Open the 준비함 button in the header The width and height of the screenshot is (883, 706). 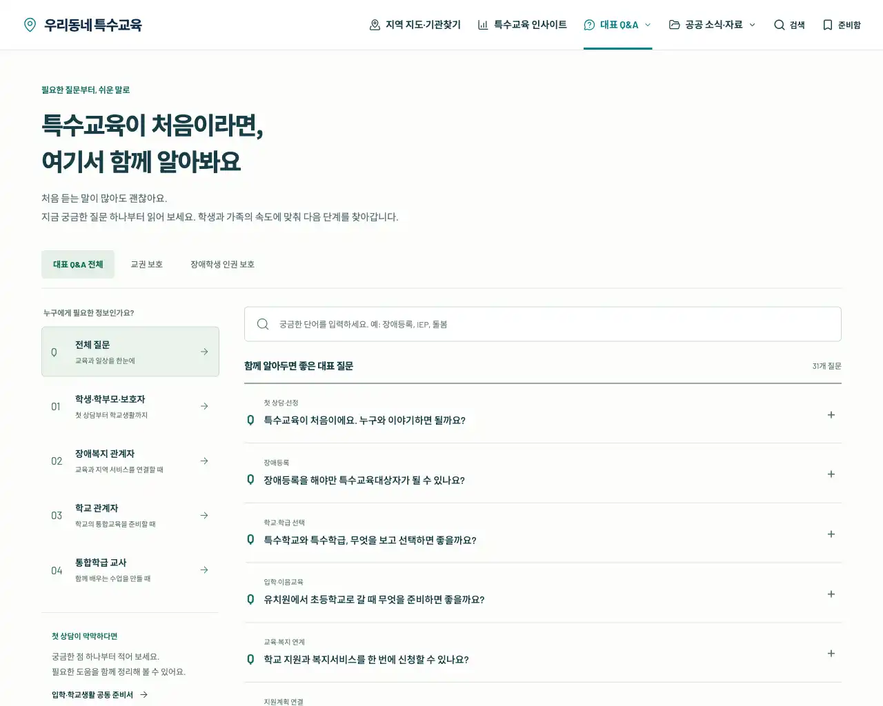click(x=842, y=25)
